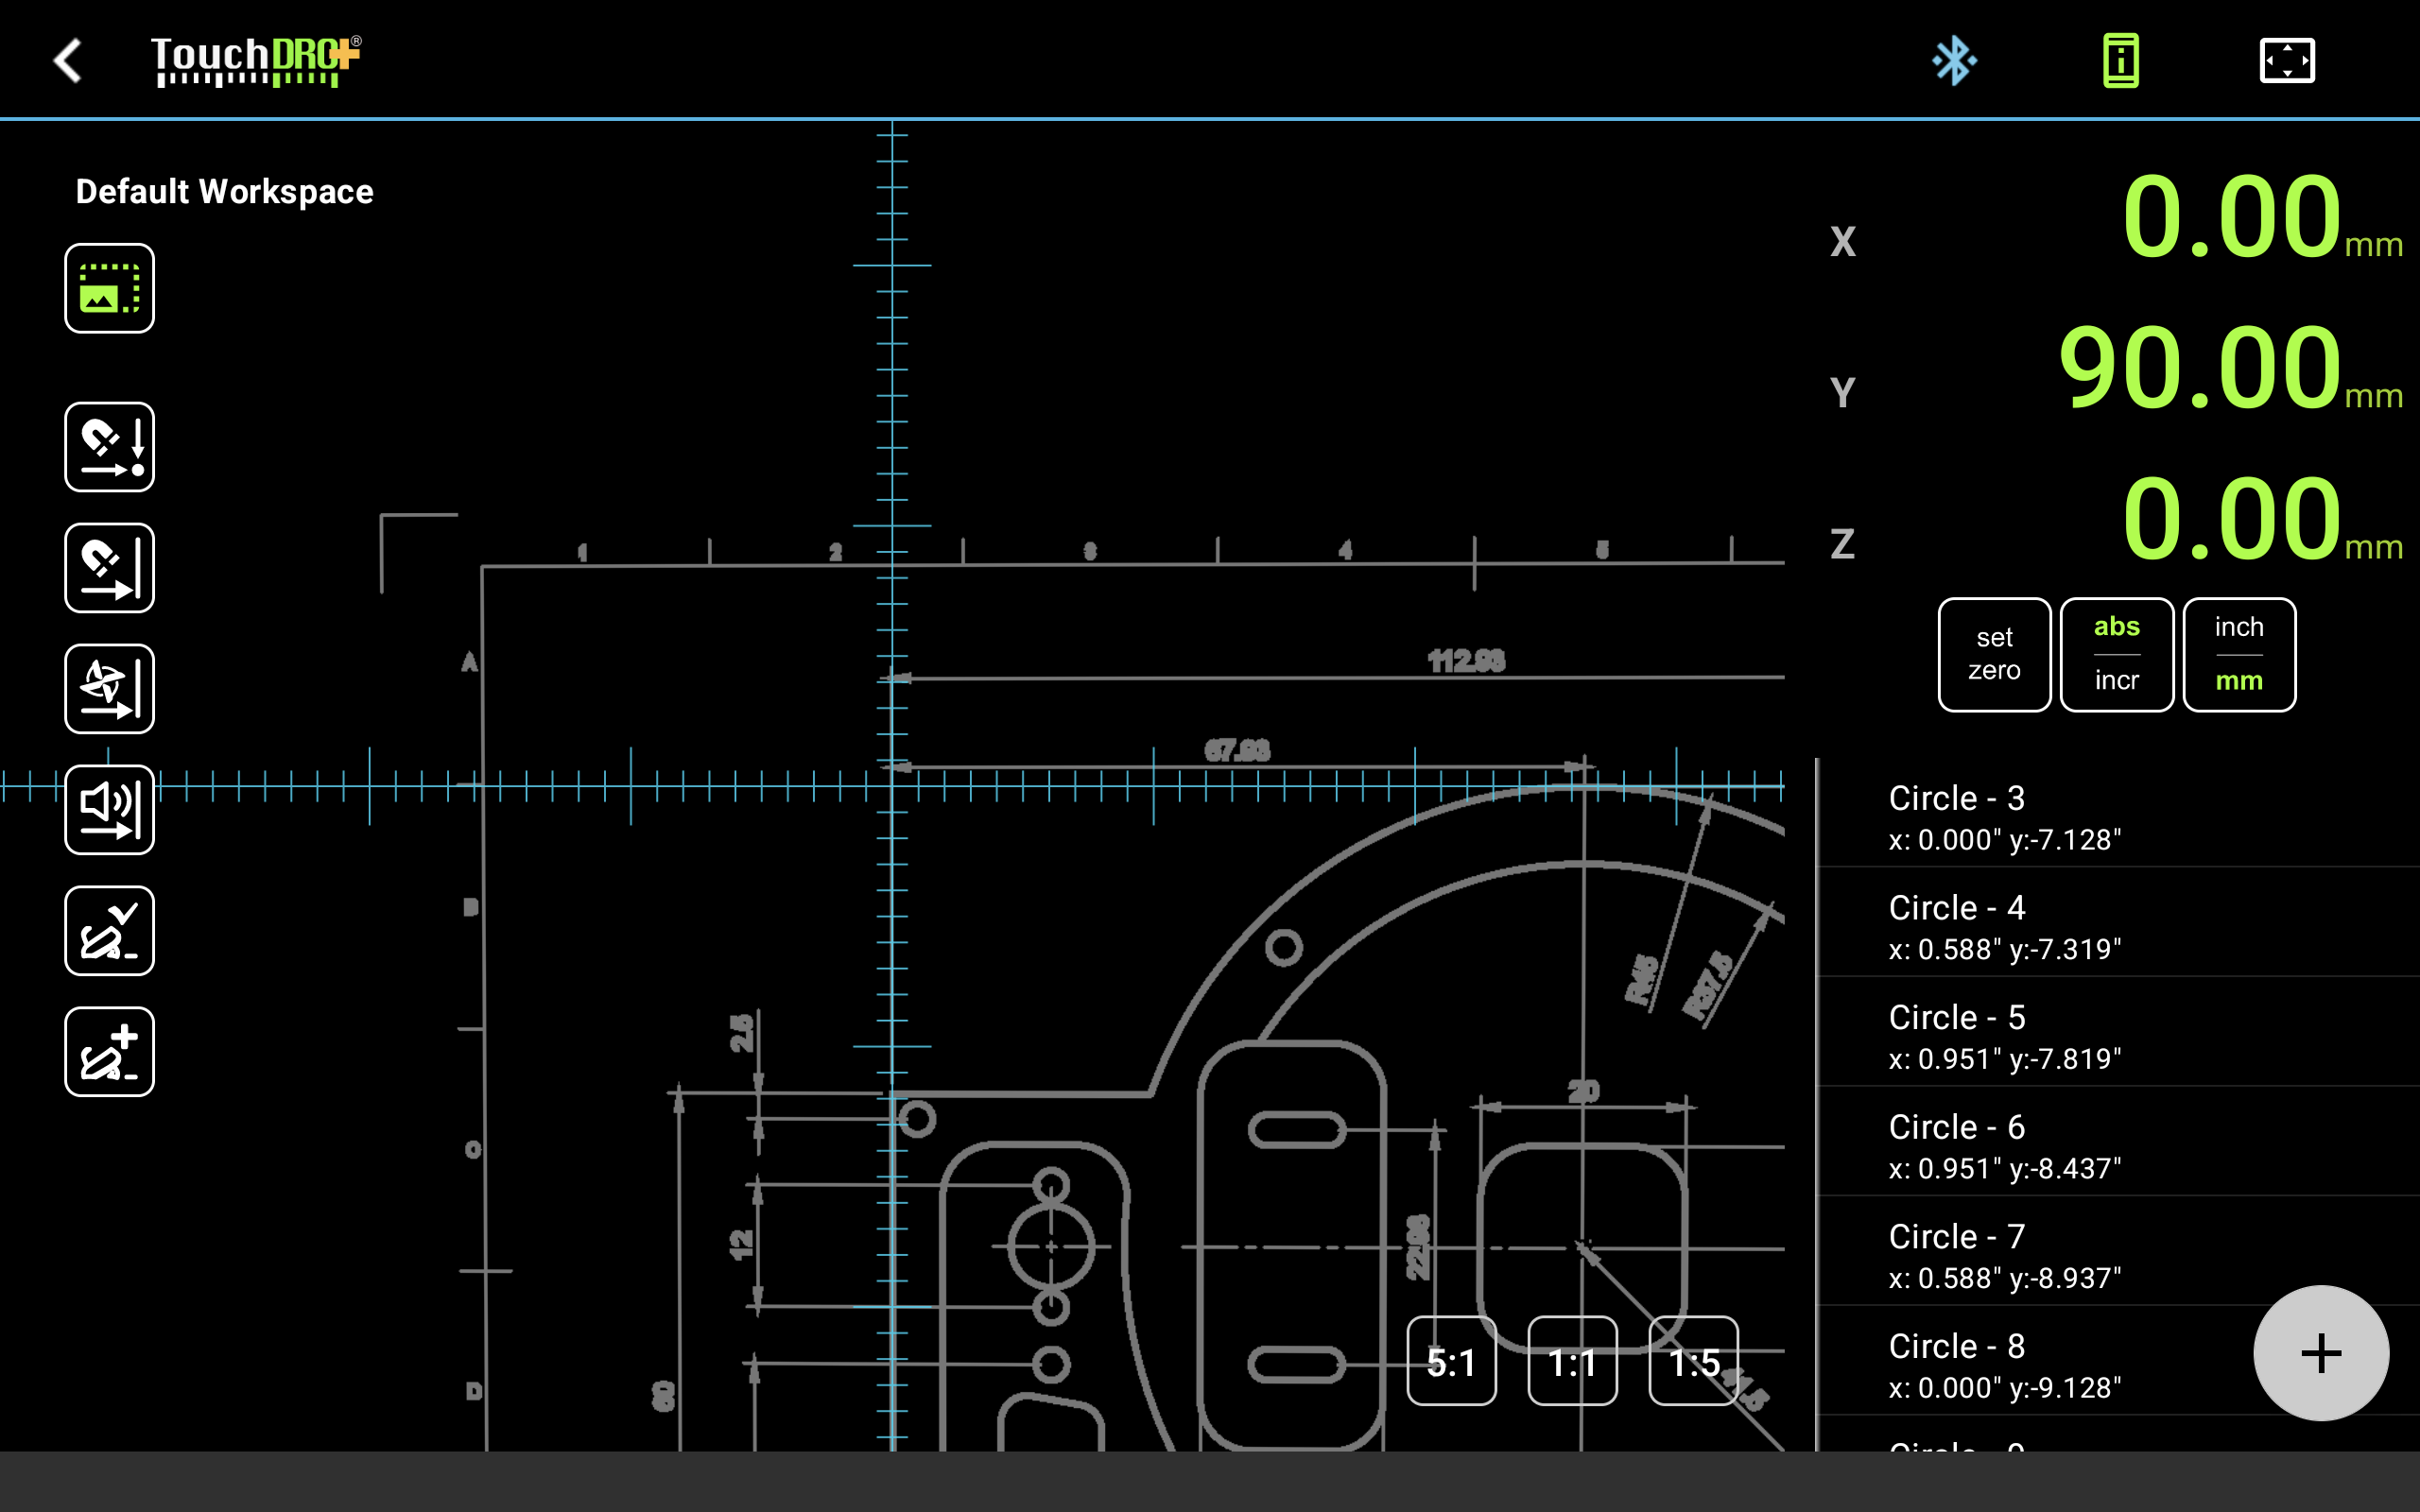Viewport: 2420px width, 1512px height.
Task: Toggle inch/mm units
Action: [x=2238, y=654]
